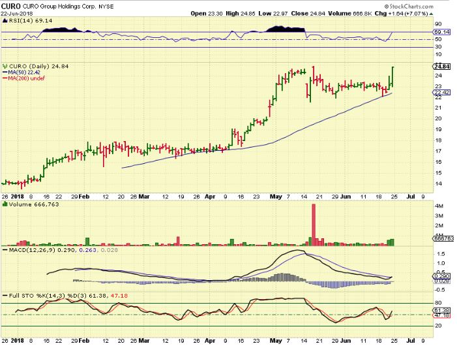This screenshot has height=348, width=457.
Task: Click the MACD(12,26,9) 0.290 label
Action: [x=43, y=250]
